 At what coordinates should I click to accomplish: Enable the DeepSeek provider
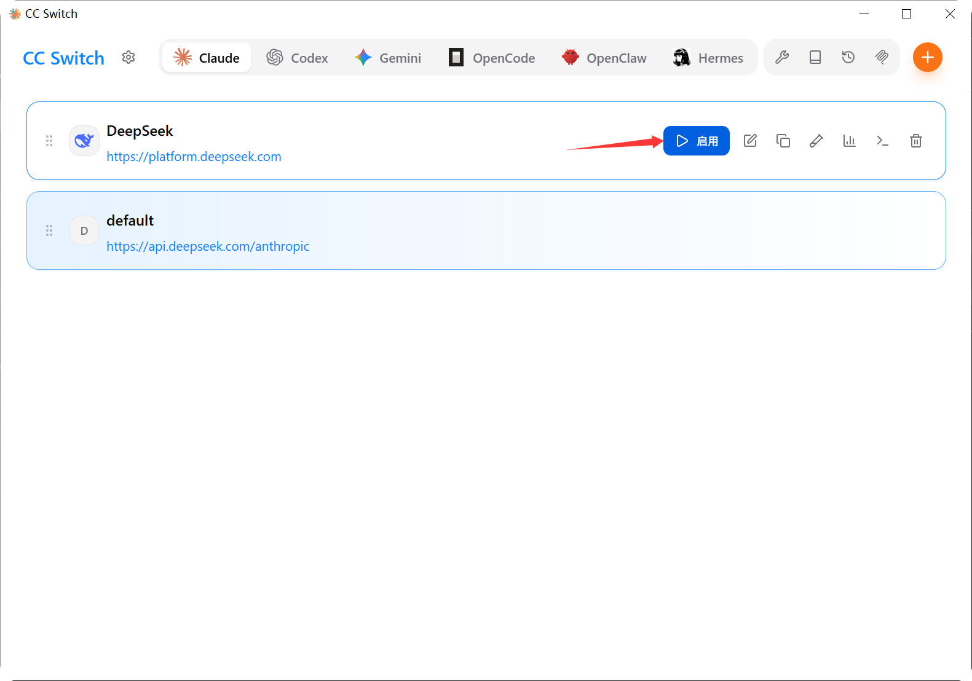pos(697,141)
